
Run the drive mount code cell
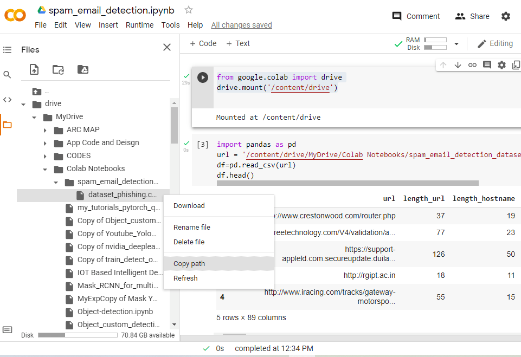click(203, 77)
